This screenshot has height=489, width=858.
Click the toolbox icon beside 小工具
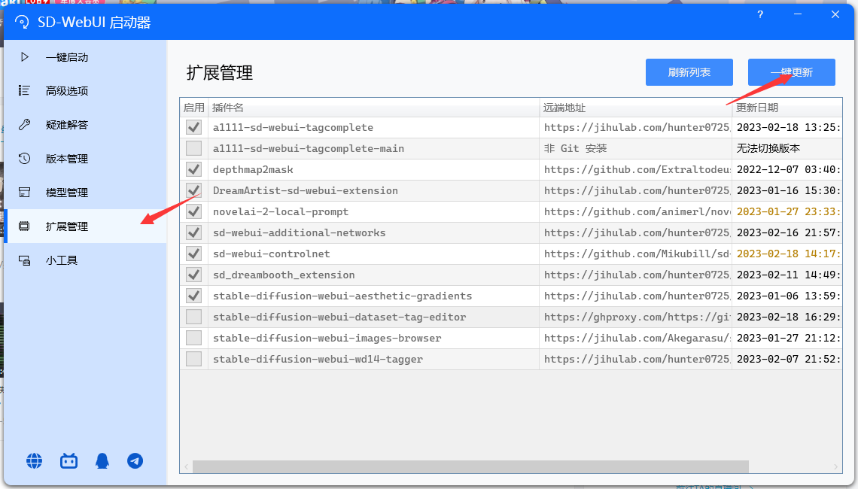tap(25, 260)
